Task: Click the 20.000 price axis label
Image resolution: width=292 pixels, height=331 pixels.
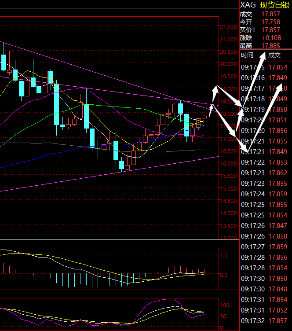Action: [229, 64]
